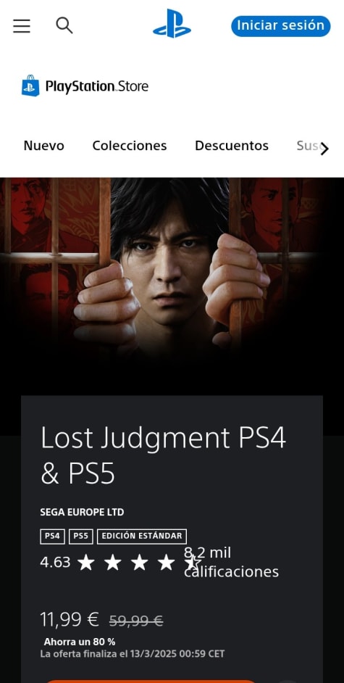Click the Edición Estándar tag
Screen dimensions: 344x683
point(142,537)
